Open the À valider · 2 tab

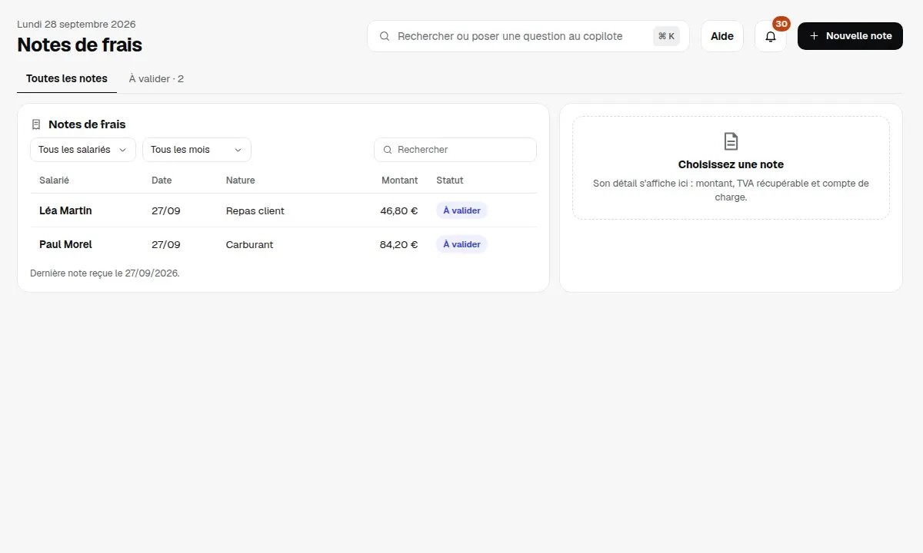pos(156,78)
